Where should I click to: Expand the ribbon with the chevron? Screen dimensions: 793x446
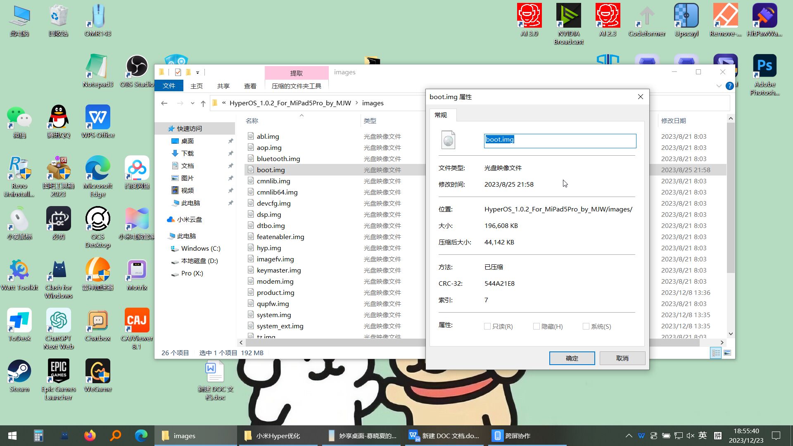[719, 86]
